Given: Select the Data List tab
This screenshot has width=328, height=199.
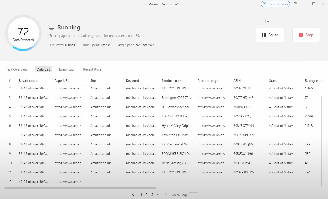Looking at the screenshot, I should pyautogui.click(x=43, y=69).
